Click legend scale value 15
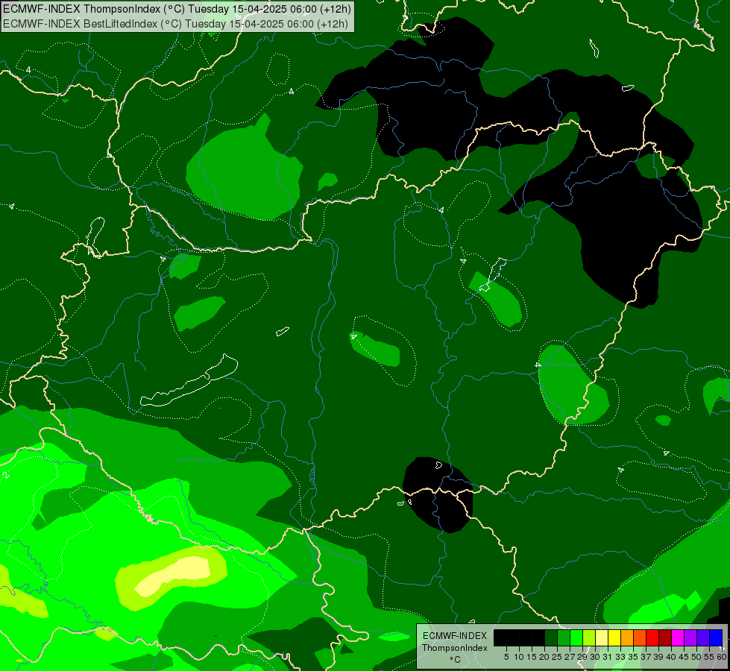Viewport: 730px width, 671px height. (532, 657)
